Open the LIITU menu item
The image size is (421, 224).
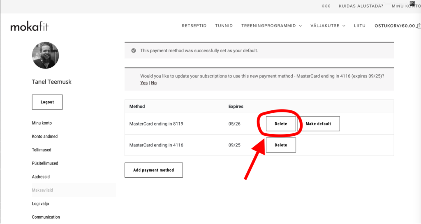click(359, 26)
